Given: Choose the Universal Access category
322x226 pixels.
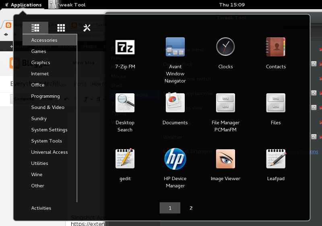Looking at the screenshot, I should point(50,152).
